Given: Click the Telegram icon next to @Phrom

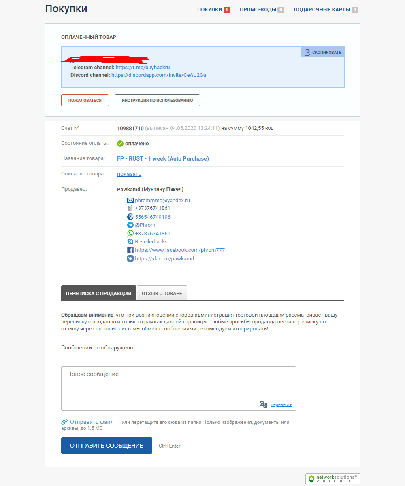Looking at the screenshot, I should (130, 225).
